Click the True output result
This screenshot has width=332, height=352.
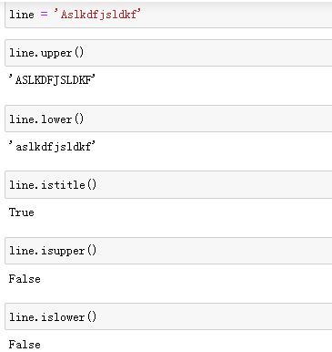22,212
